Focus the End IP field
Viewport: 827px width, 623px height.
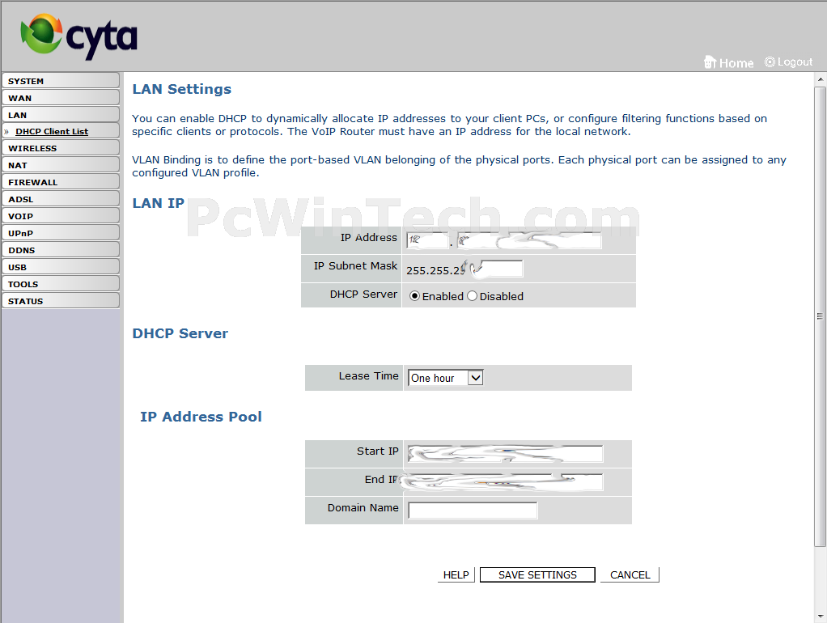pyautogui.click(x=505, y=481)
